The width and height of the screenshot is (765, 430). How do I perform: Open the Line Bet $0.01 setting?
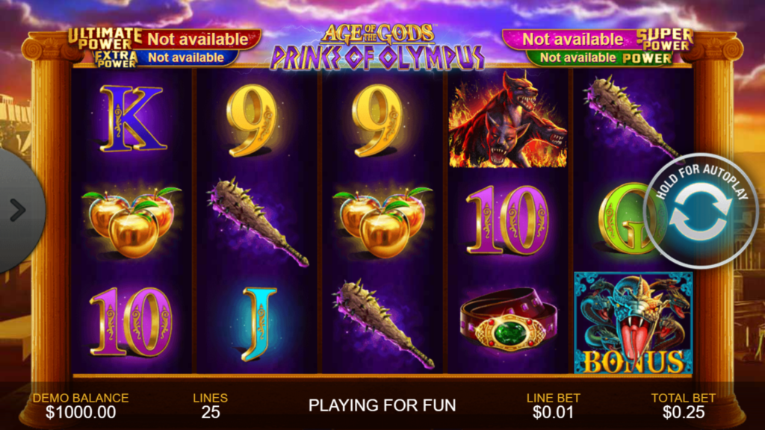554,405
